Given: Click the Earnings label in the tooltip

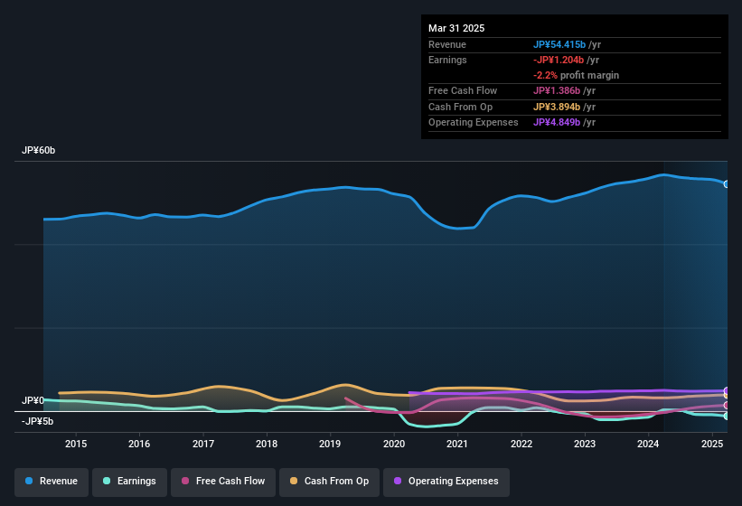Looking at the screenshot, I should click(x=447, y=60).
